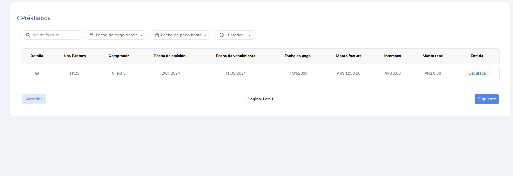View details with the eye icon for H123
513x176 pixels.
[37, 73]
